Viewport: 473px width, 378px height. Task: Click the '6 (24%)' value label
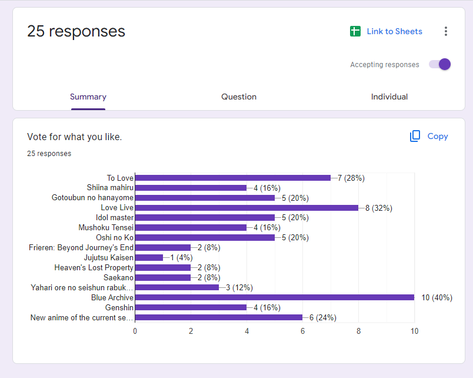[323, 317]
